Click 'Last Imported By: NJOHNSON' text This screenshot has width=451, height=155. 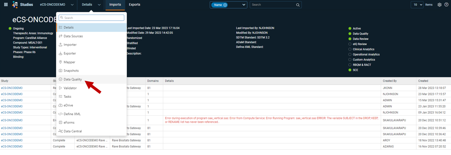255,28
